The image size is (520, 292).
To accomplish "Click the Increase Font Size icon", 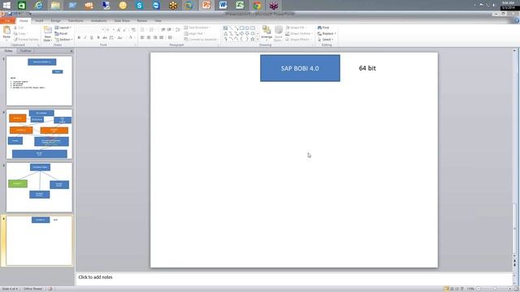I will click(119, 30).
